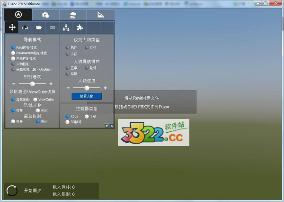Screen dimensions: 284x202
Task: Open the navigation compass tab
Action: point(18,15)
